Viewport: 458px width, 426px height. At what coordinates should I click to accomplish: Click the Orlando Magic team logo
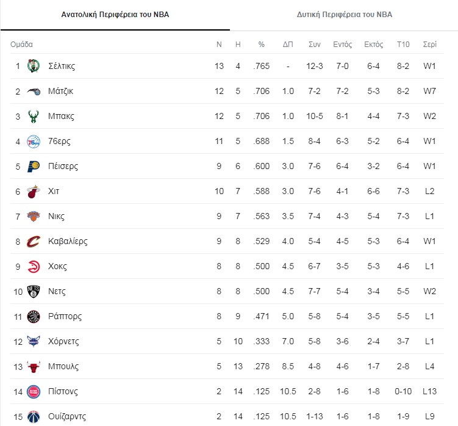tap(34, 91)
